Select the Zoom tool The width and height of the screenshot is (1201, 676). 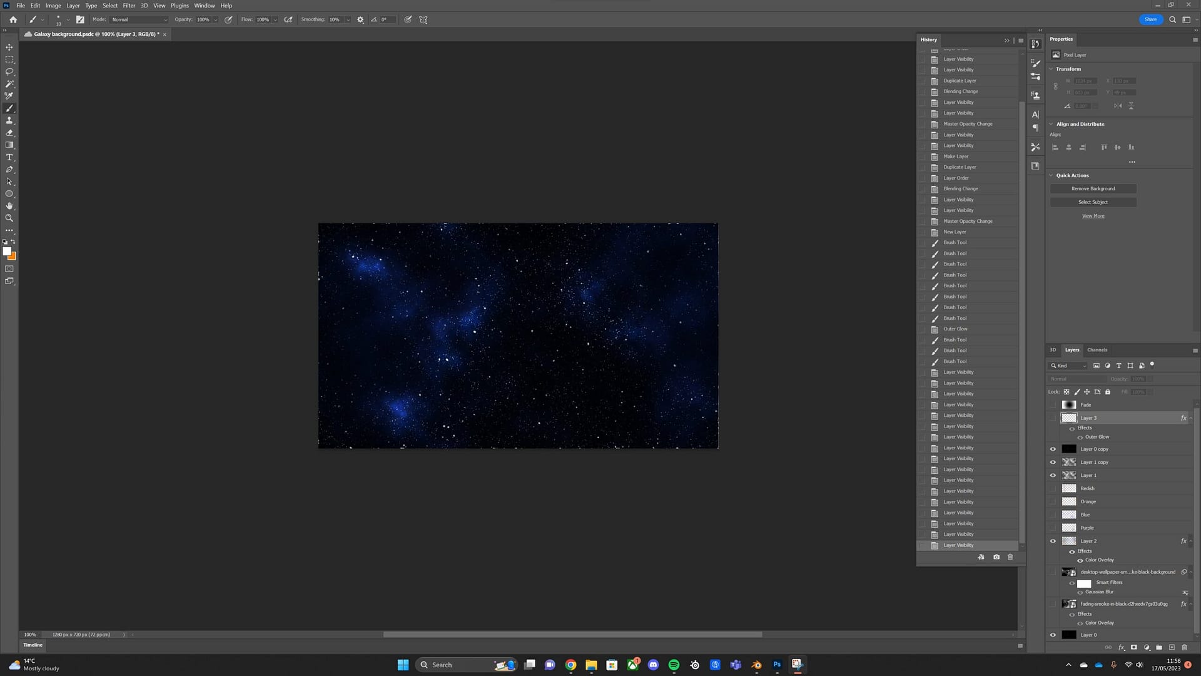(x=9, y=218)
